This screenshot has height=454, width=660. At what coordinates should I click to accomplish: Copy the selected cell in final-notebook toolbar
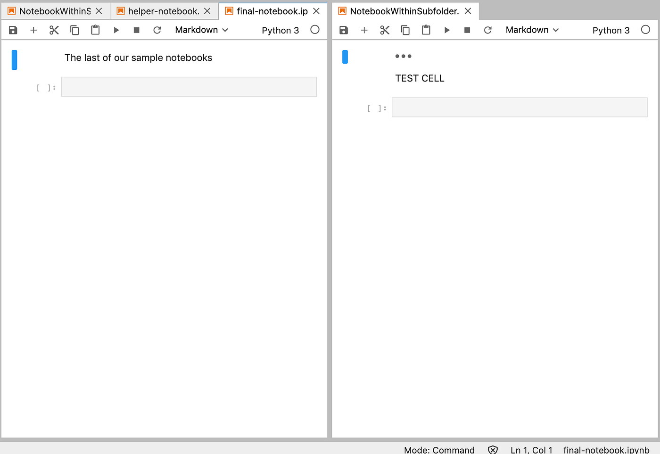click(74, 30)
